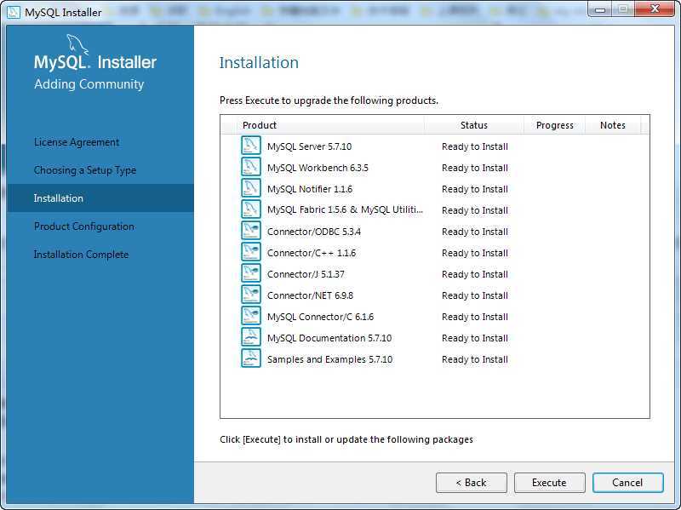This screenshot has width=681, height=510.
Task: Click the Back button
Action: (x=472, y=483)
